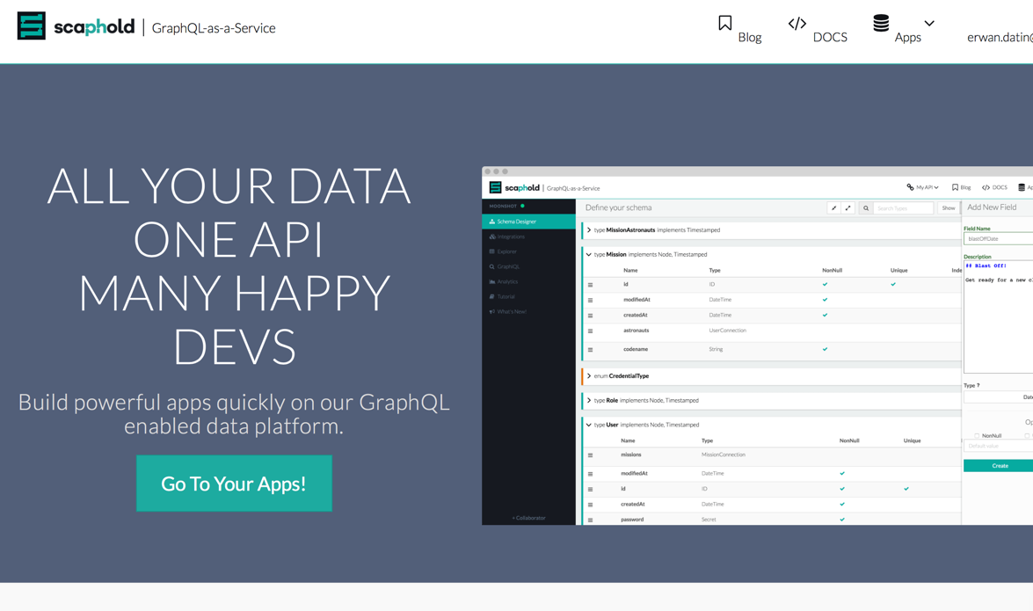
Task: Tick the NonNull checkbox in Add New Field panel
Action: [977, 436]
